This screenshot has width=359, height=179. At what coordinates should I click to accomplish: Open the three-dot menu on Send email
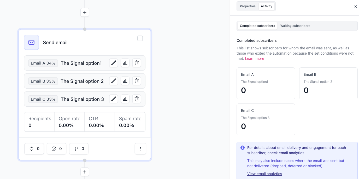click(x=140, y=149)
